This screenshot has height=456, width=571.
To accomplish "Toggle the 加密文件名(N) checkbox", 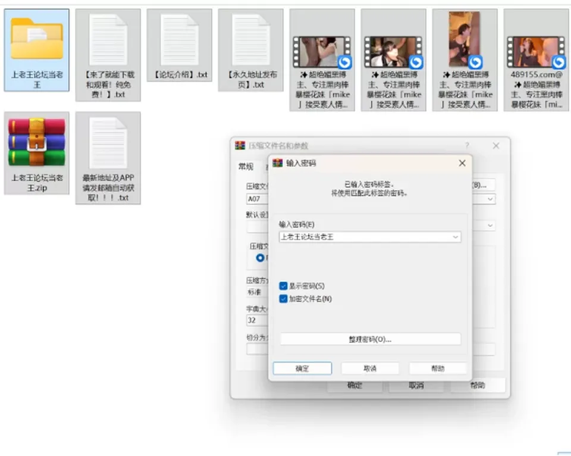I will pyautogui.click(x=283, y=299).
